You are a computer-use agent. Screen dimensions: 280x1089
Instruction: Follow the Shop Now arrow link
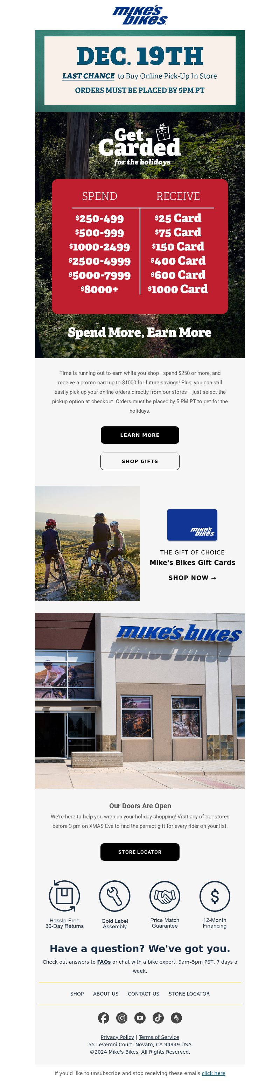192,578
